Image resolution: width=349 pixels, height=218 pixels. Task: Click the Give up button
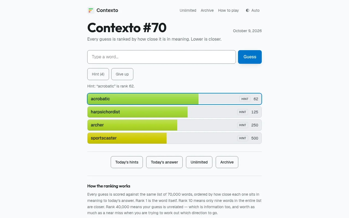122,74
